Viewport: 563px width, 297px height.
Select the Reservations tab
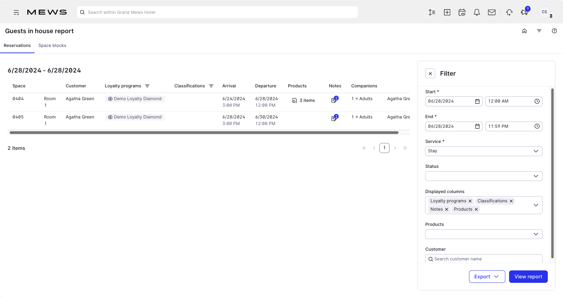point(17,46)
